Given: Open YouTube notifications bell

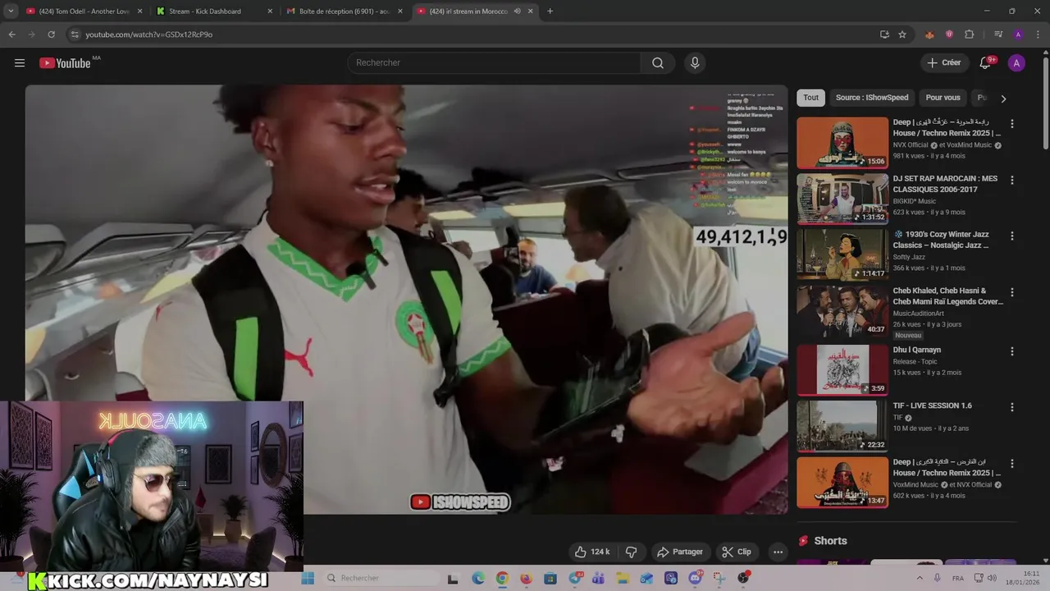Looking at the screenshot, I should click(x=985, y=63).
